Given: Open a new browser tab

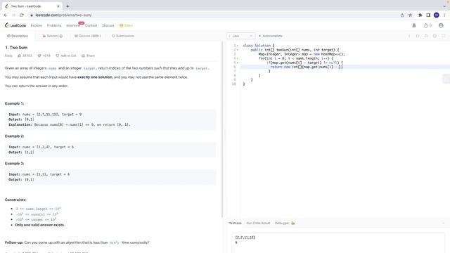Looking at the screenshot, I should click(67, 6).
